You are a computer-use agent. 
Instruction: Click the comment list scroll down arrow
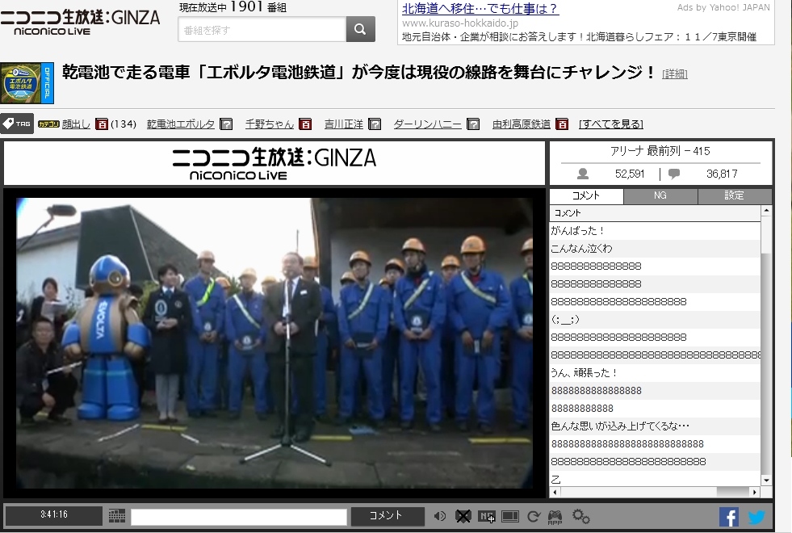click(x=766, y=481)
